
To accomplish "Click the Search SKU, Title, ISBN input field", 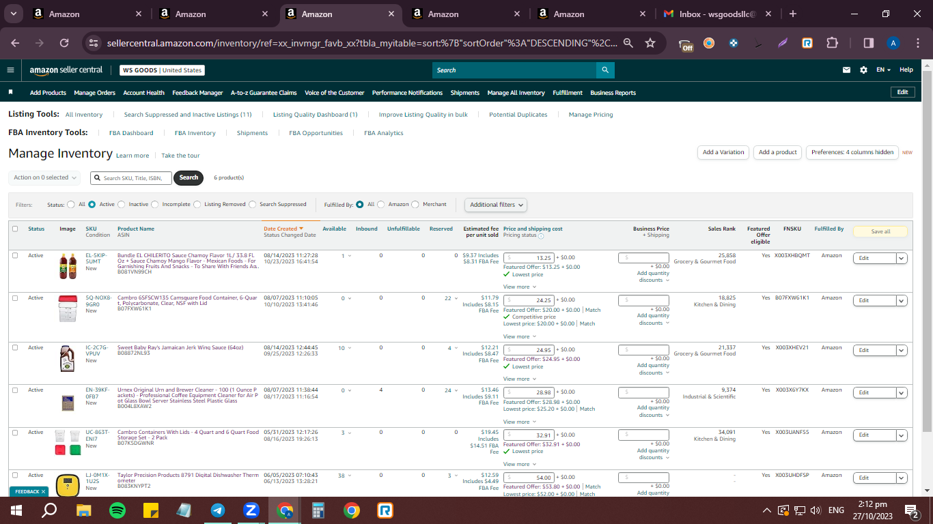I will [x=131, y=178].
